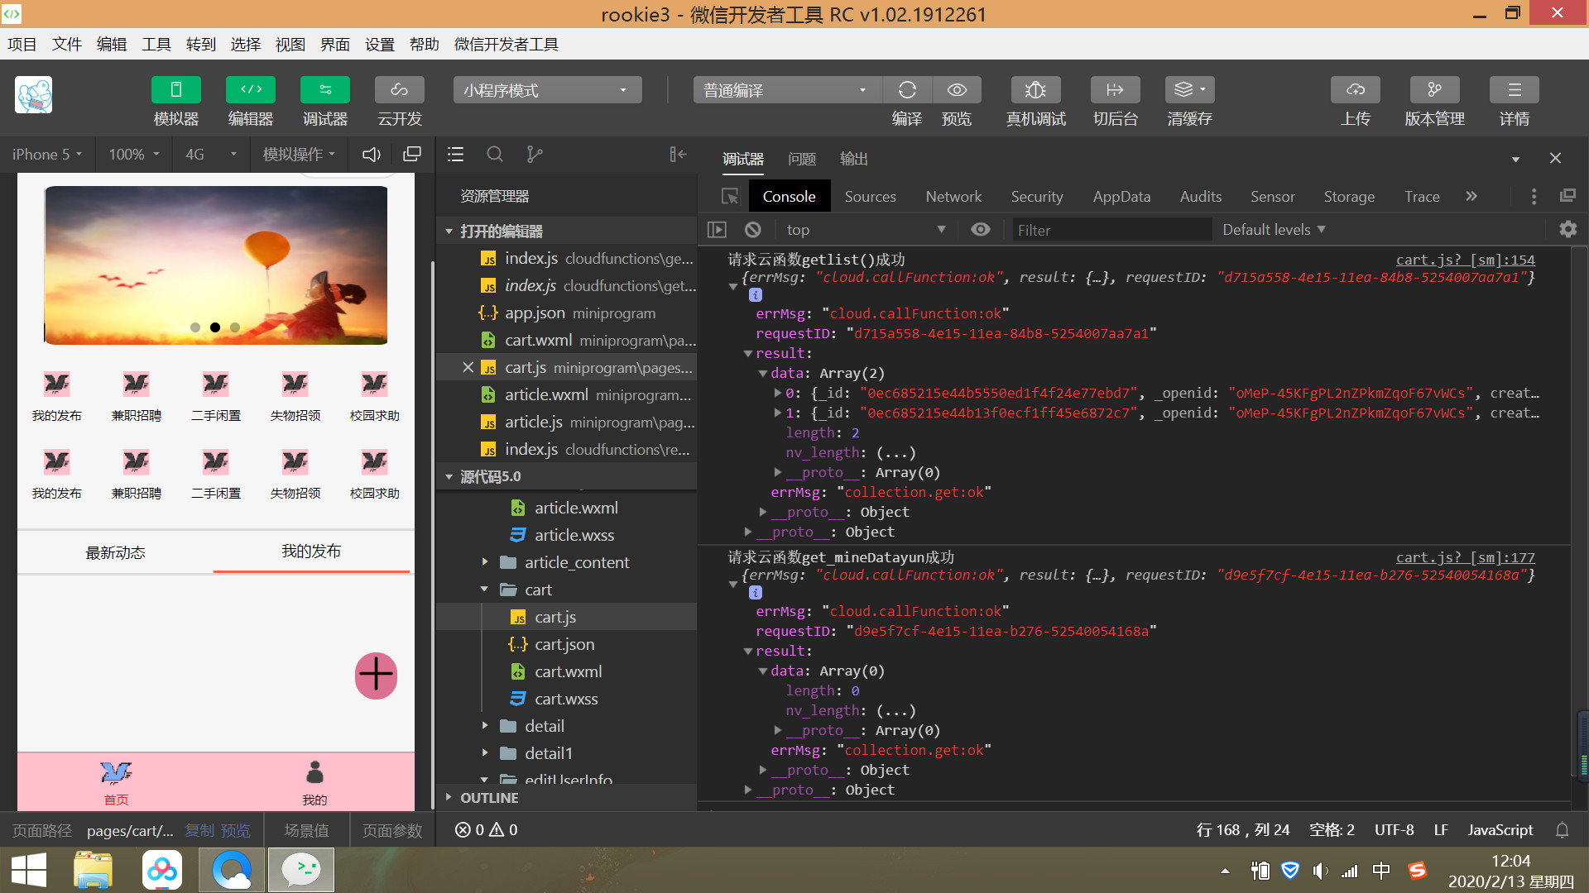
Task: Open the 工具 menu
Action: [156, 45]
